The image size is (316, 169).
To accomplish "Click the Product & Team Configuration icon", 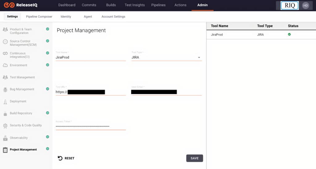I will [x=5, y=30].
